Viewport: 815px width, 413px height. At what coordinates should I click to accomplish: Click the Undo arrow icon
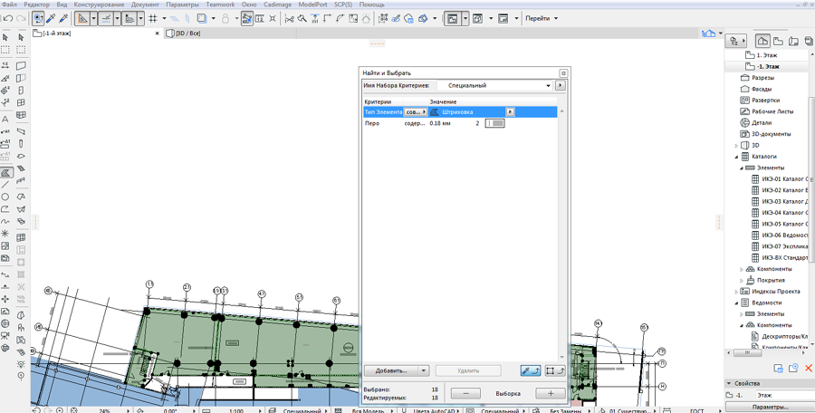click(8, 19)
